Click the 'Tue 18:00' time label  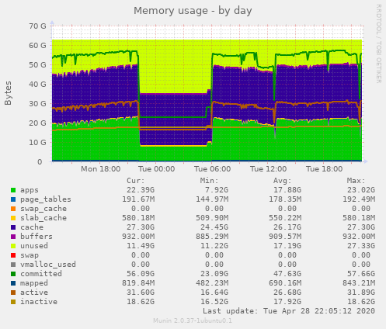pos(324,169)
